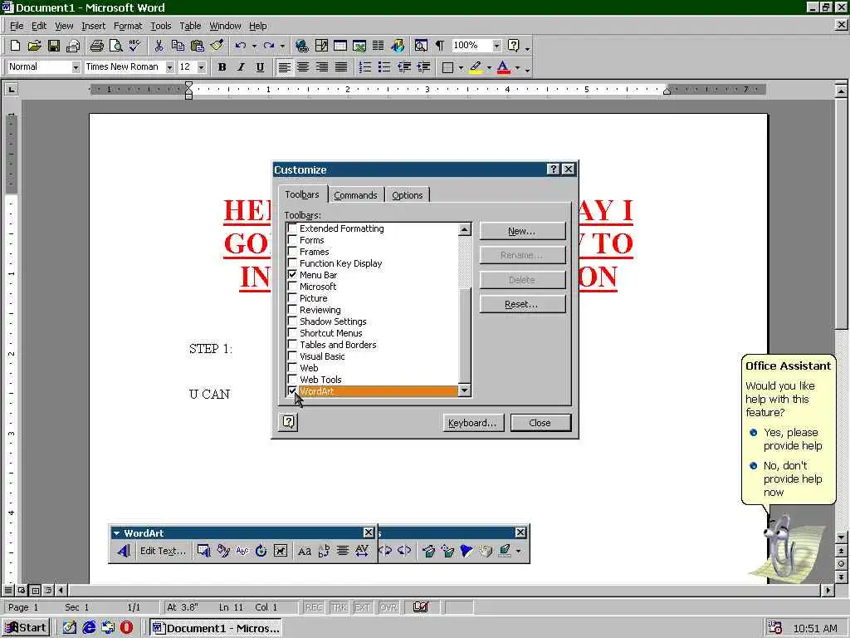850x638 pixels.
Task: Check the Tables and Borders checkbox
Action: coord(292,345)
